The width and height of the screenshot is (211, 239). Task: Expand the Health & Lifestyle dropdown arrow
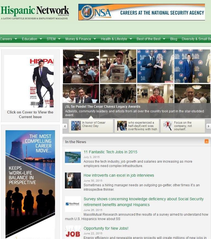[x=131, y=39]
